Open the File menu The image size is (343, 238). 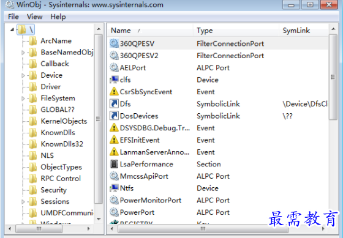click(x=13, y=17)
